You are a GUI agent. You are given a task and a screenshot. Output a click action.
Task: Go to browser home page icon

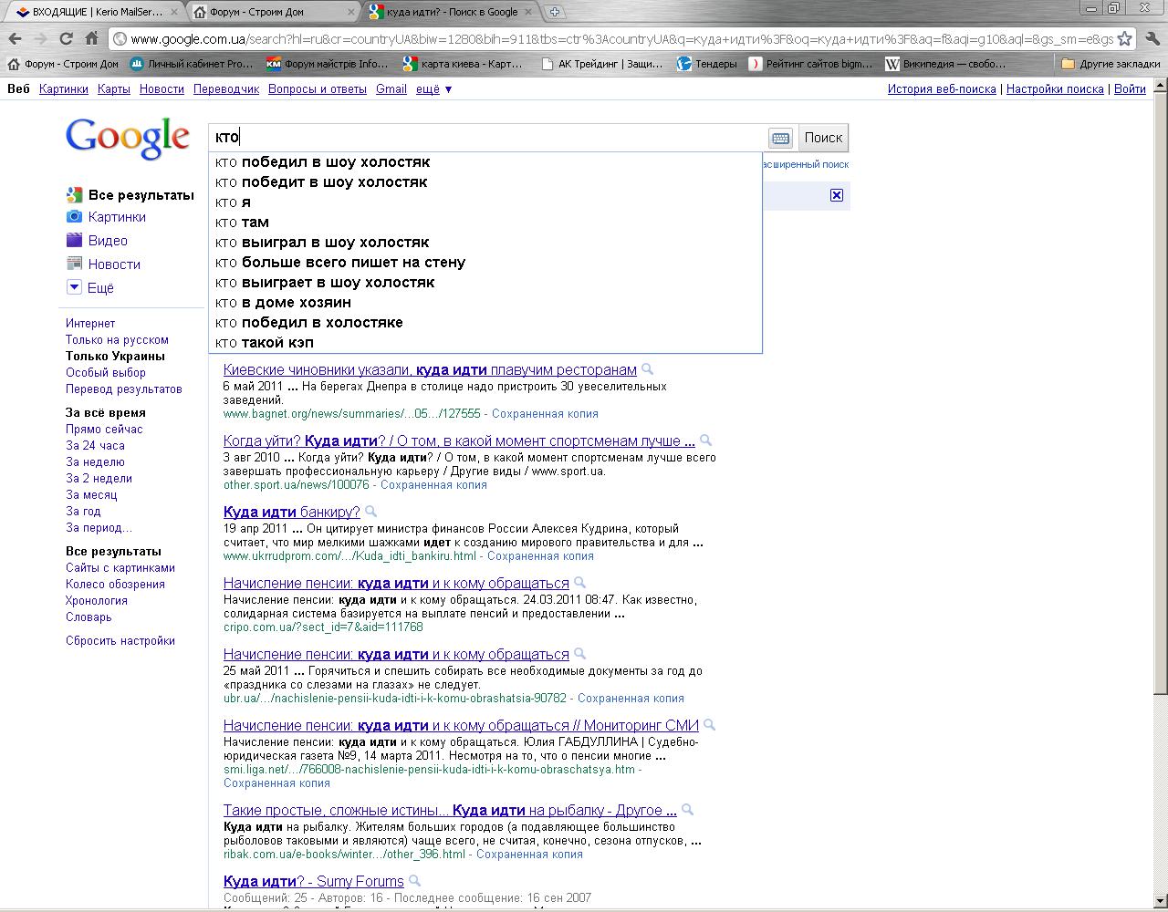91,38
